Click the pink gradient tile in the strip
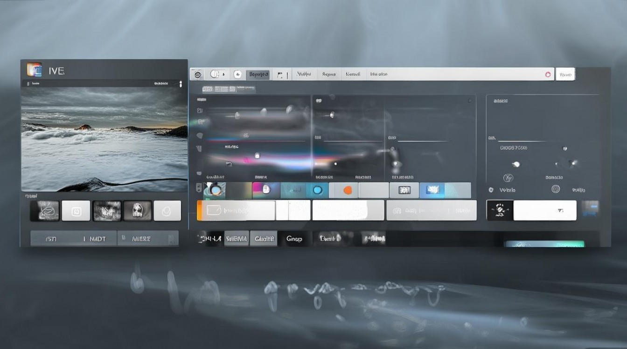This screenshot has width=627, height=349. [x=265, y=190]
